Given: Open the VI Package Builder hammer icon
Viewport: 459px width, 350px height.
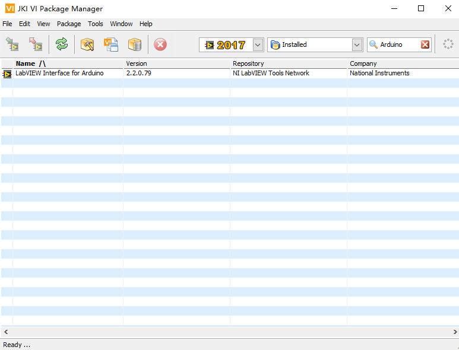Looking at the screenshot, I should 87,44.
